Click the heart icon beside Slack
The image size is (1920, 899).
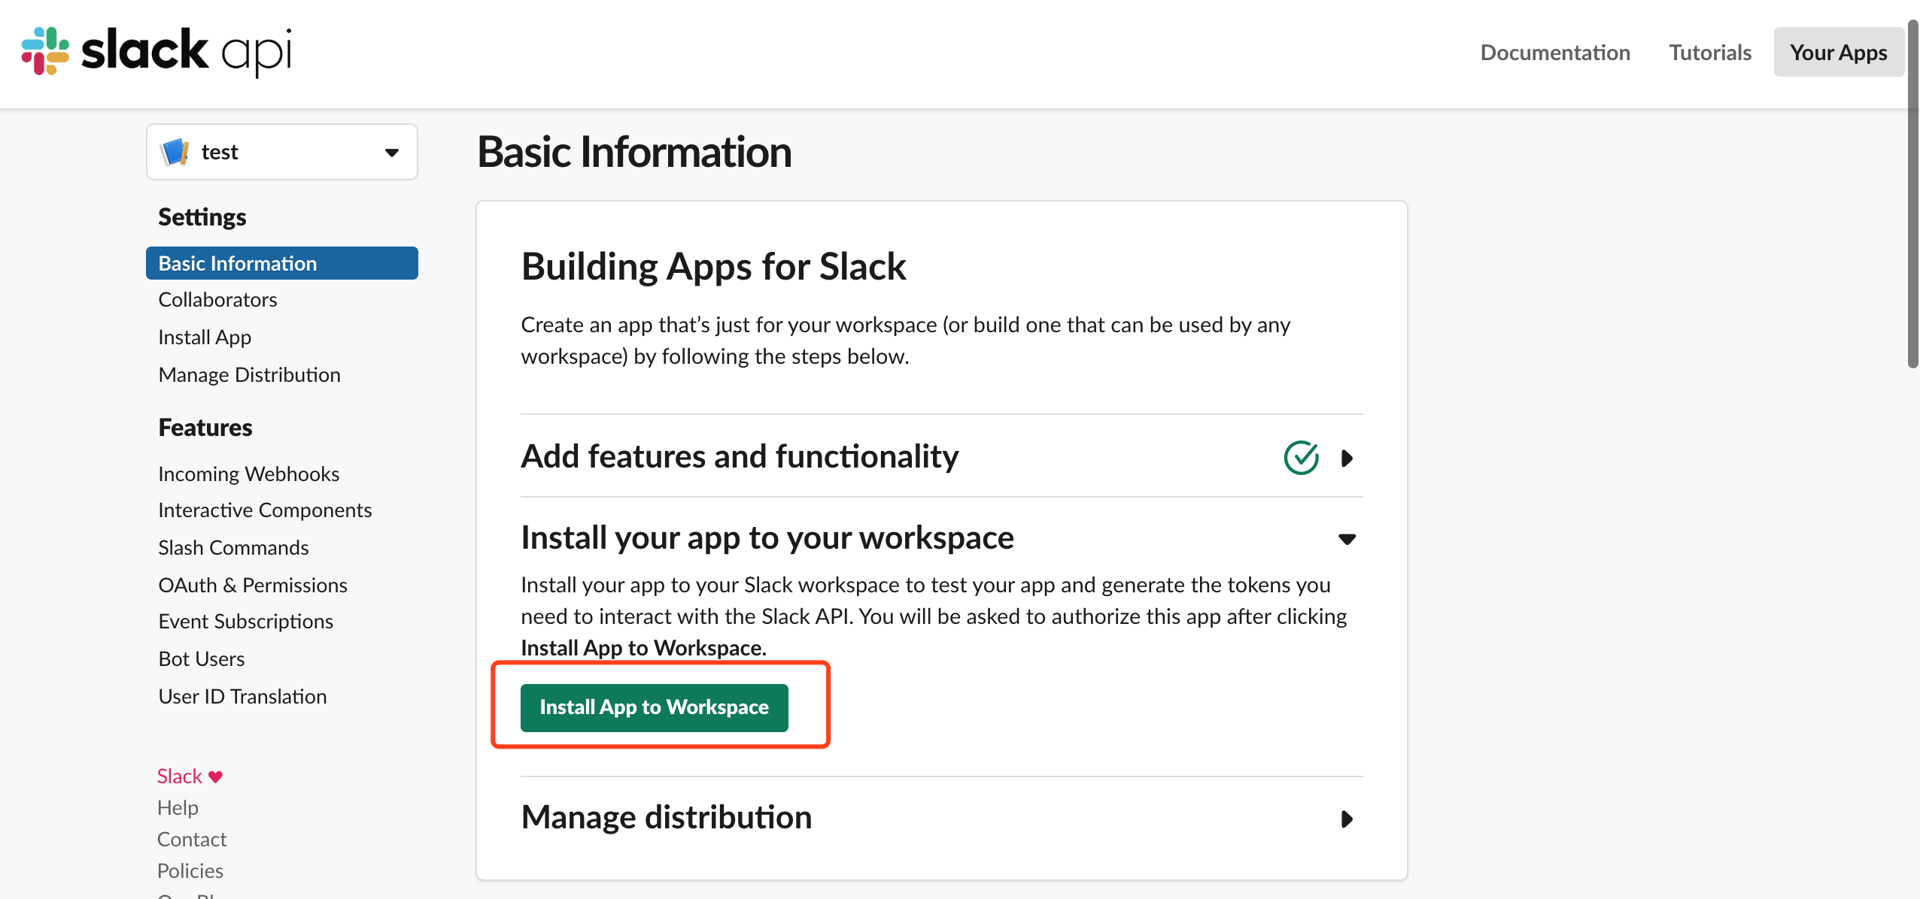click(216, 776)
